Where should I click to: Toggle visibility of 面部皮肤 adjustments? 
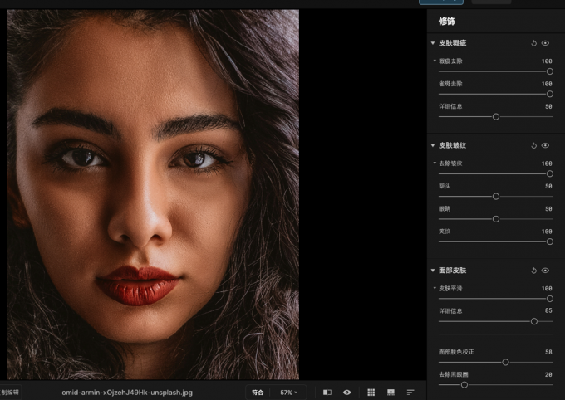click(546, 271)
